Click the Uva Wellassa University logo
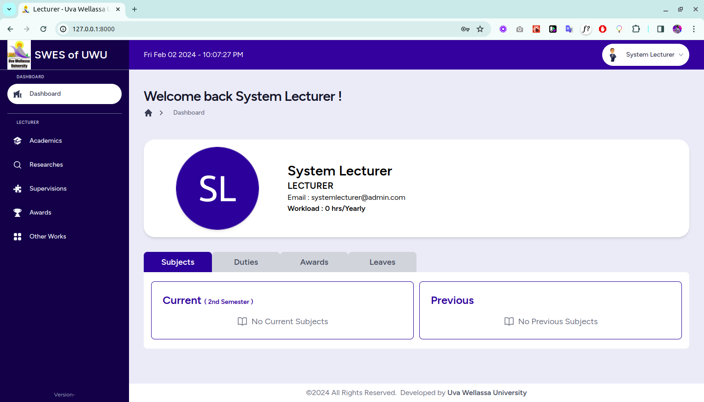 coord(19,55)
